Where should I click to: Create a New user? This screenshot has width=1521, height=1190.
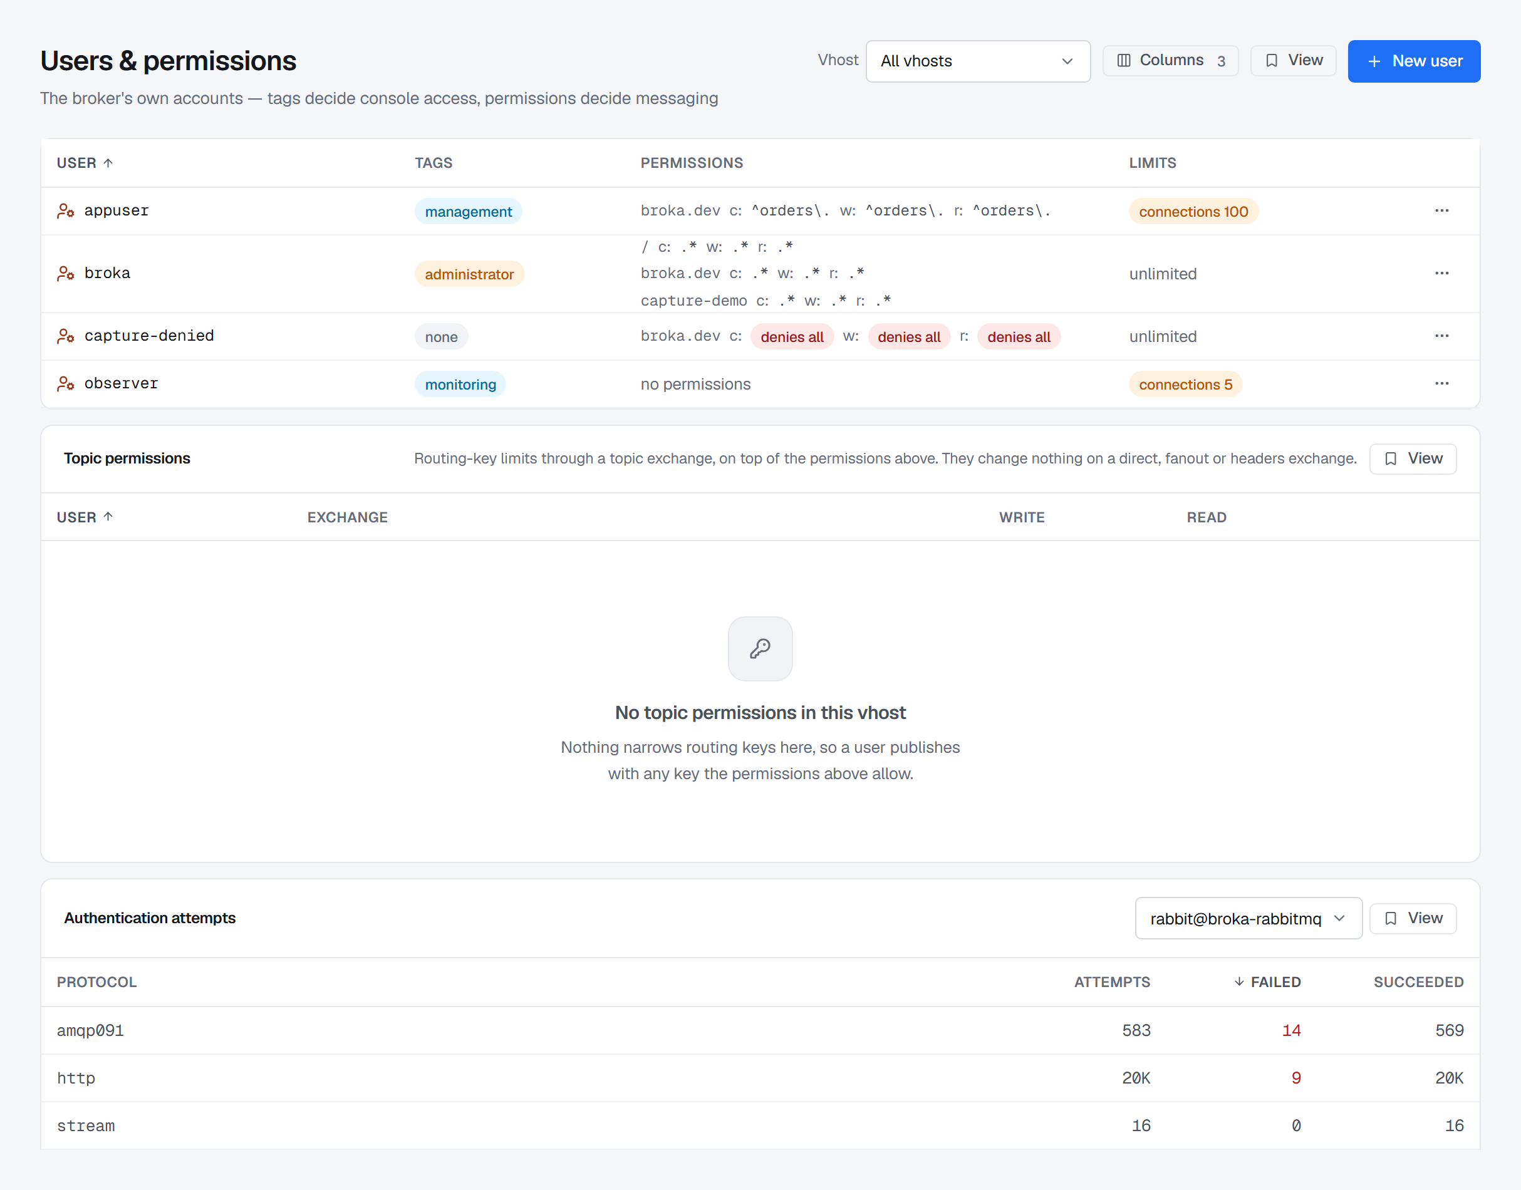coord(1414,61)
